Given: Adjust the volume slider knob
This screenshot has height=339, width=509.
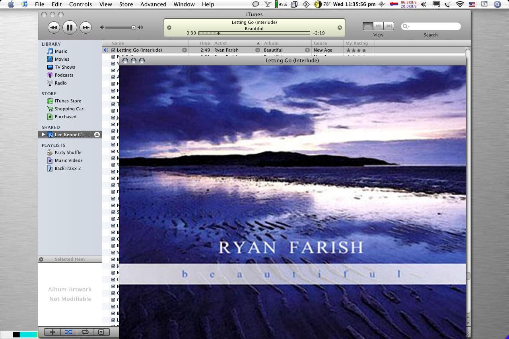Looking at the screenshot, I should tap(134, 27).
